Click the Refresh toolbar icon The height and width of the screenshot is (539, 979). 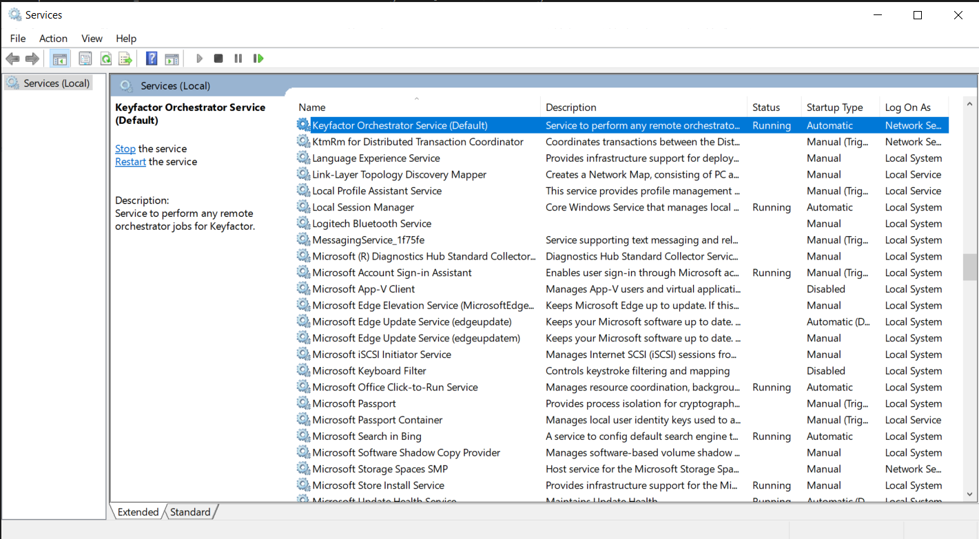point(105,59)
